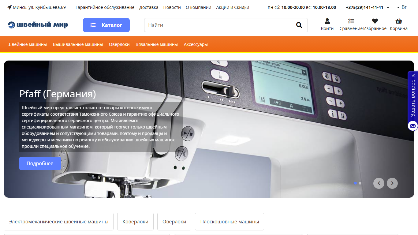Call +375(29)141-41-41 number

[x=364, y=7]
